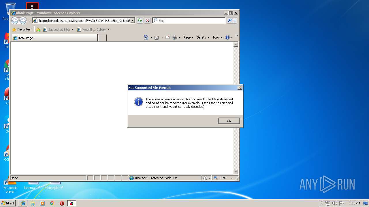Stop loading with the red X icon

tap(147, 20)
